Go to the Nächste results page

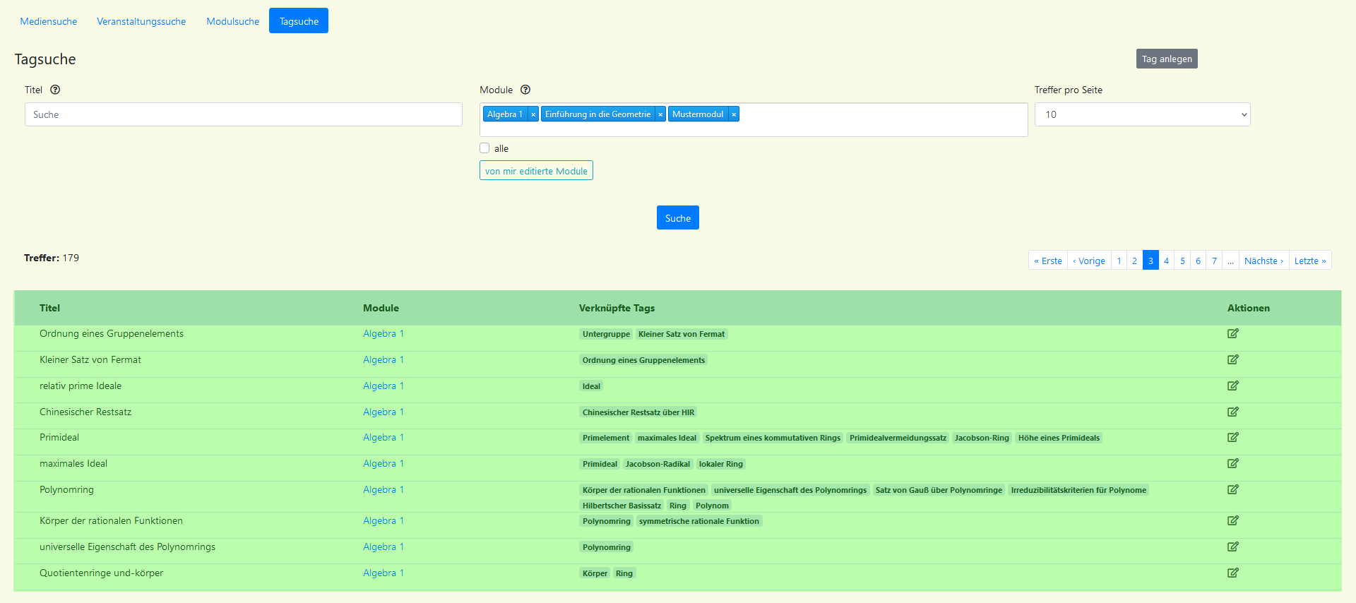(1263, 261)
